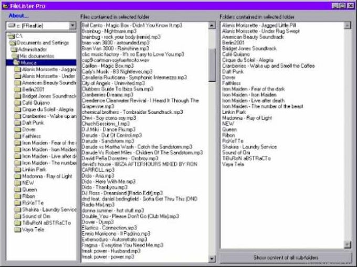The width and height of the screenshot is (357, 267).
Task: Click the drive icon in the drive combo box
Action: tap(12, 25)
